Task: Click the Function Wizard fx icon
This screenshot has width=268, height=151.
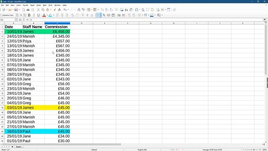Action: pyautogui.click(x=20, y=20)
